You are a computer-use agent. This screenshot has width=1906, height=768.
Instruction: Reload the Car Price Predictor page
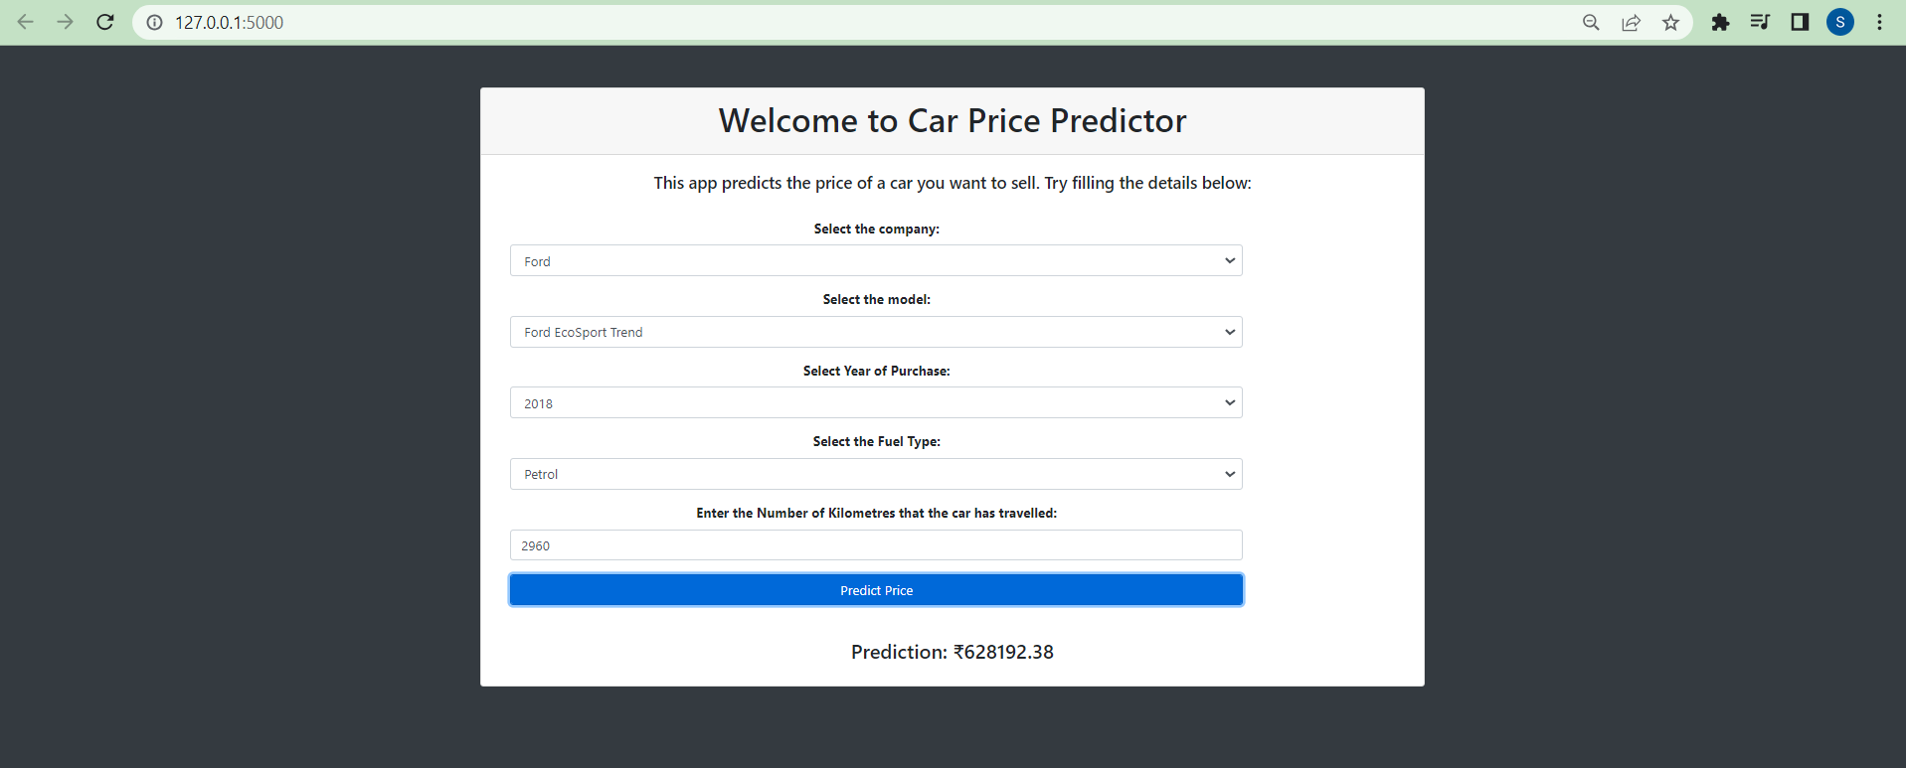click(x=104, y=22)
